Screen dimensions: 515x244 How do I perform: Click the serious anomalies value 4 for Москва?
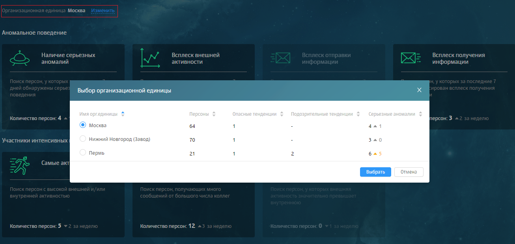click(370, 126)
